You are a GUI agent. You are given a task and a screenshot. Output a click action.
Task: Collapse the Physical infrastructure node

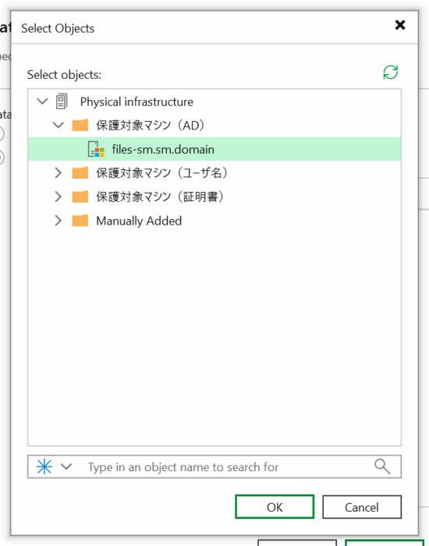point(42,101)
